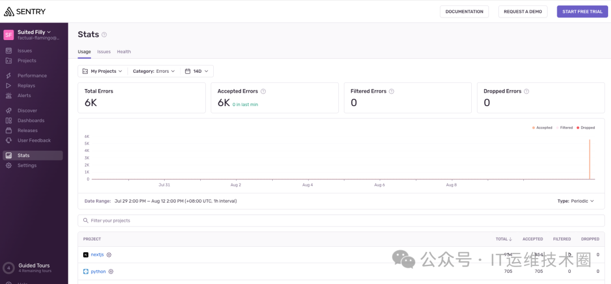The image size is (611, 284).
Task: Open Alerts siren icon in sidebar
Action: [8, 95]
